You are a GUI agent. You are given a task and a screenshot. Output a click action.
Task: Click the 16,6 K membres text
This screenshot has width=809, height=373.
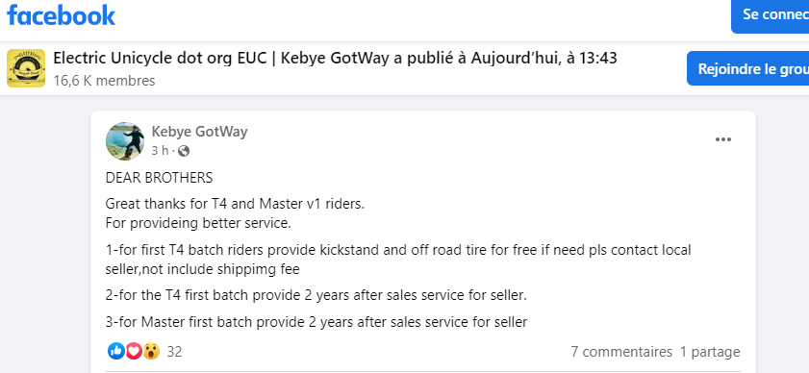pos(104,81)
